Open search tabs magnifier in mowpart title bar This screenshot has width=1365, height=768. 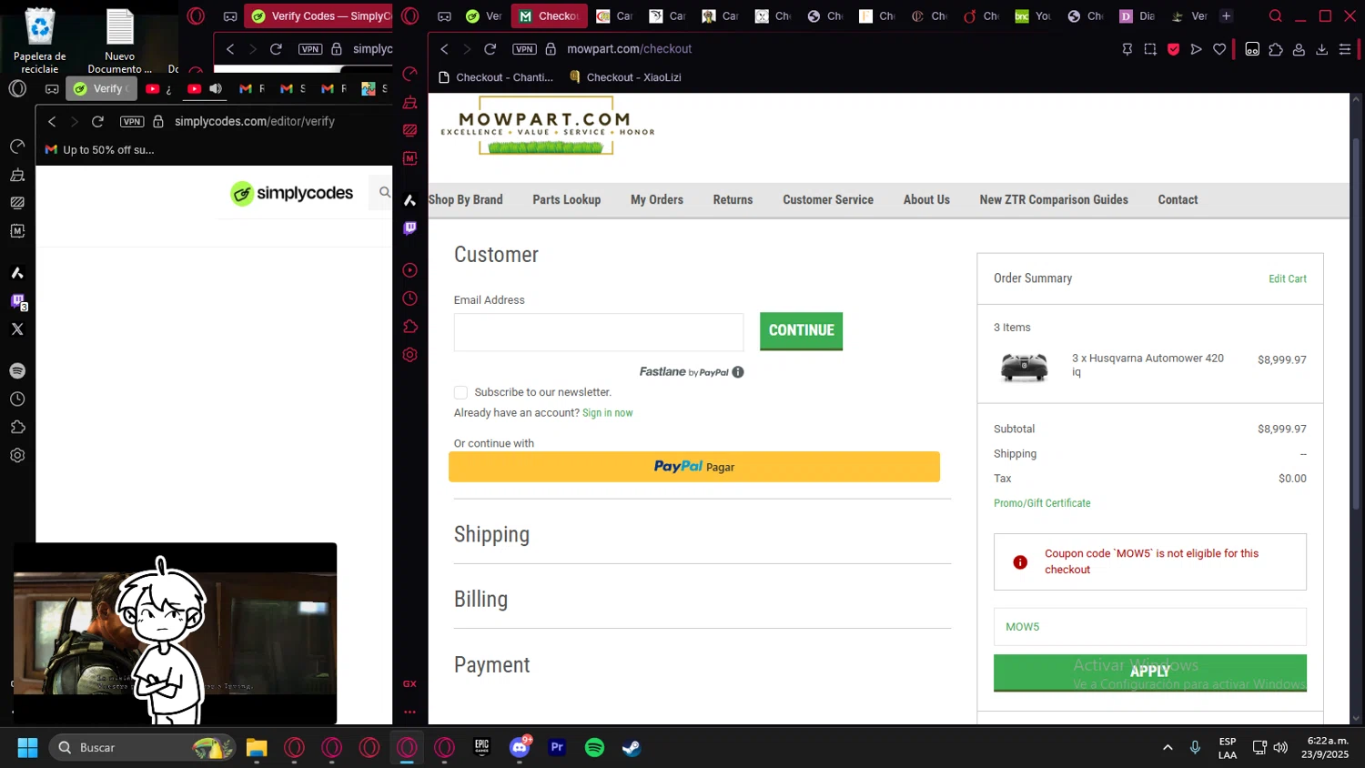pos(1276,15)
